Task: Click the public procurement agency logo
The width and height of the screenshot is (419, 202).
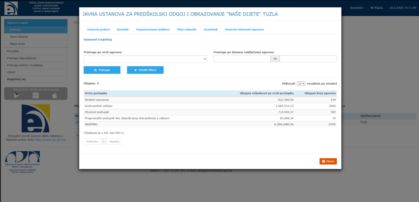Action: [x=23, y=160]
